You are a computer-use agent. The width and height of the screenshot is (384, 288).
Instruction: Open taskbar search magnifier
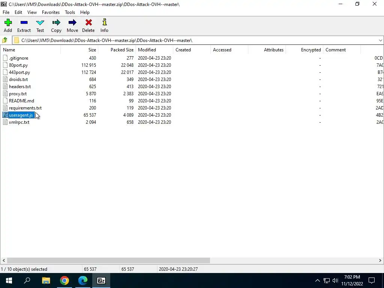click(x=27, y=280)
